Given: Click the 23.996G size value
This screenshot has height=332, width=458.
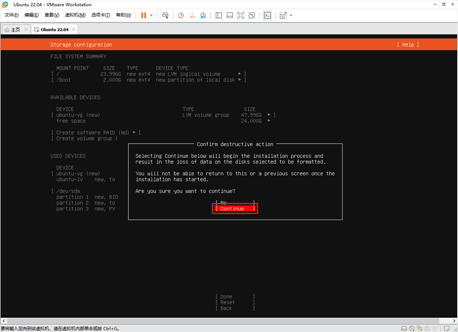Looking at the screenshot, I should click(110, 74).
